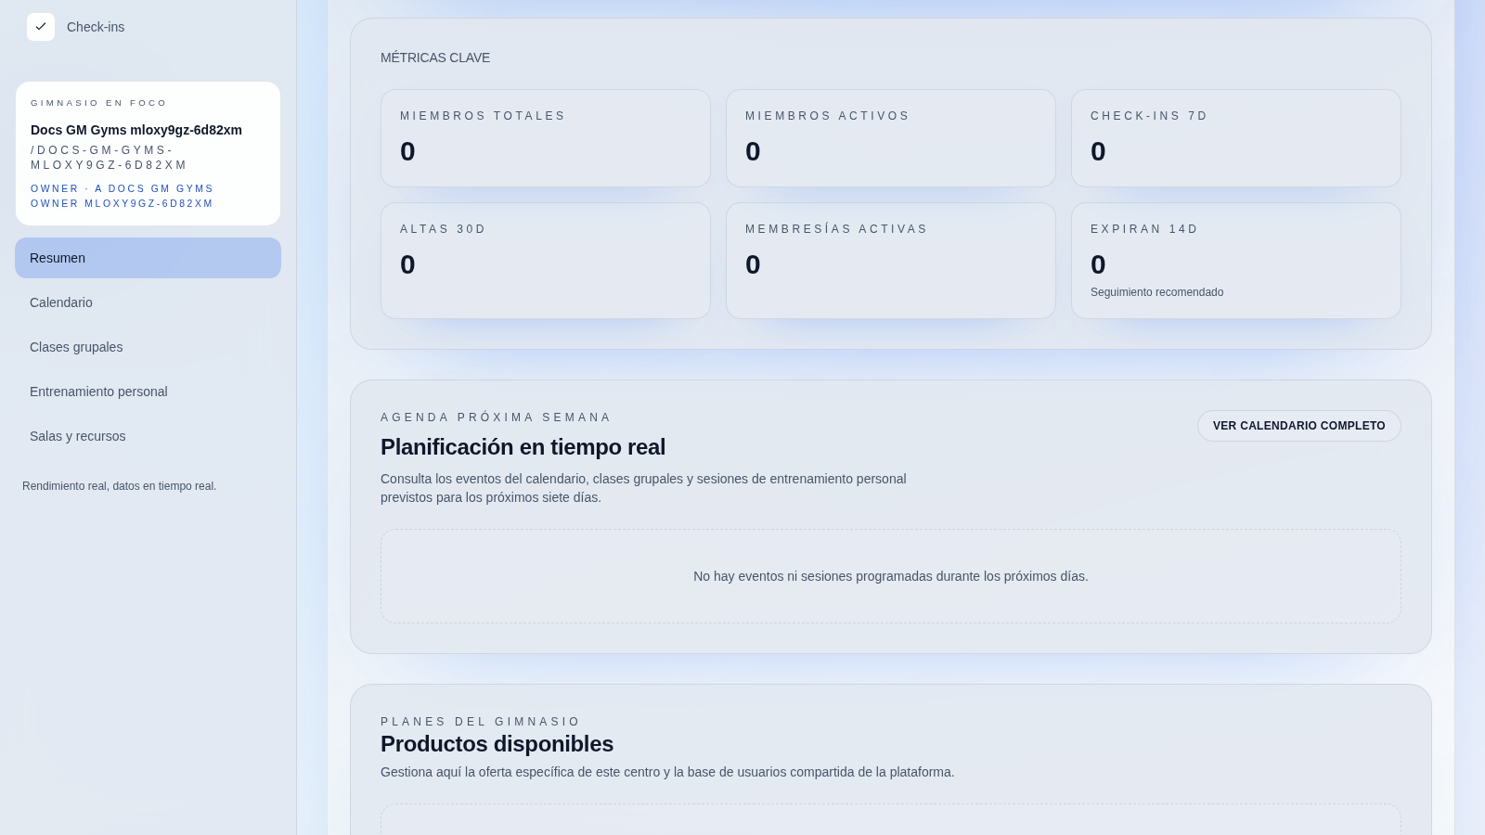Select the Miembros Totales metric card
The width and height of the screenshot is (1485, 835).
point(545,138)
